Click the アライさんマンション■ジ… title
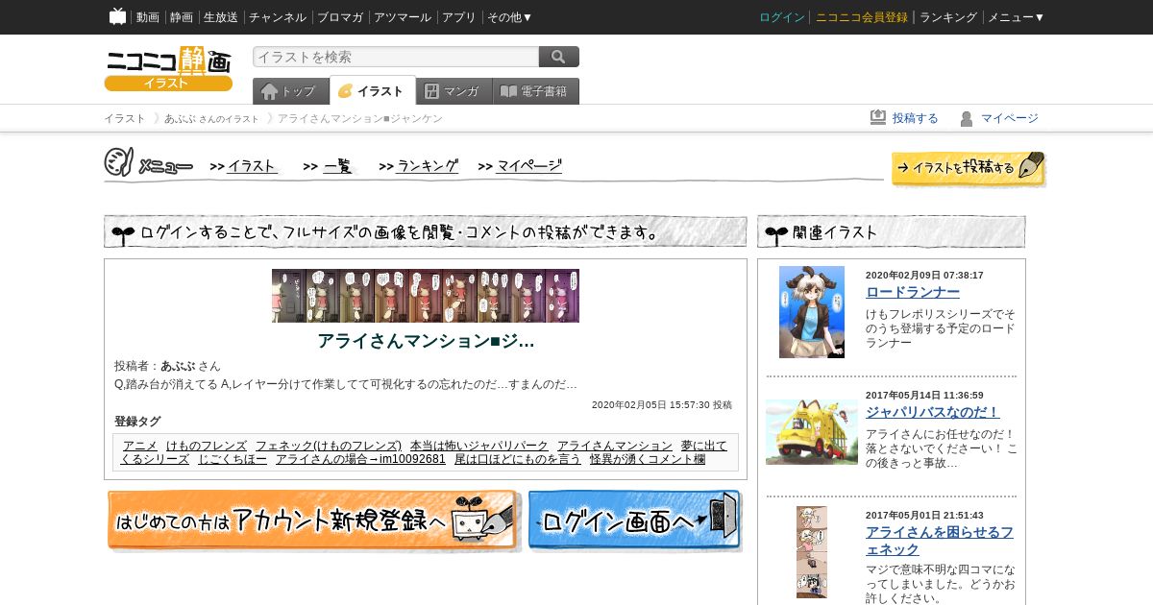 [x=426, y=341]
